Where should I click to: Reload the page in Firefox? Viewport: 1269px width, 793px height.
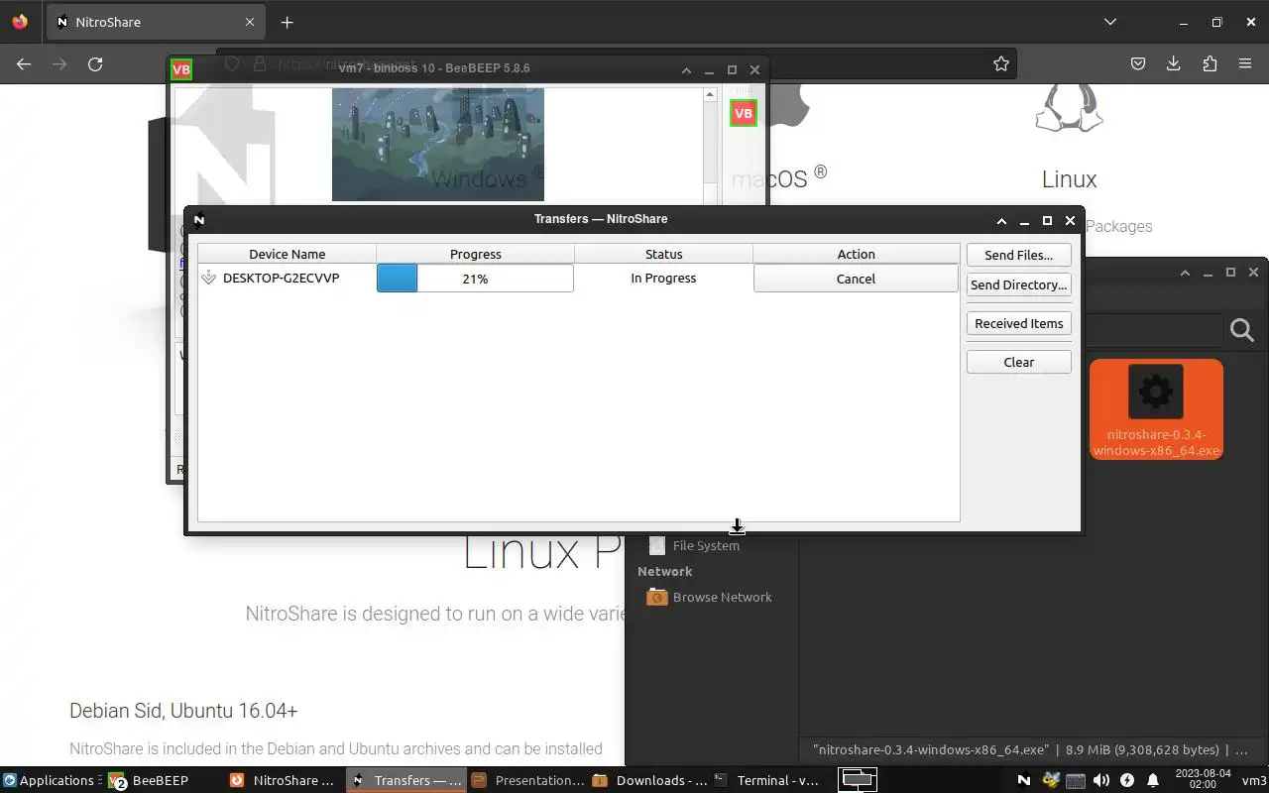pyautogui.click(x=95, y=63)
